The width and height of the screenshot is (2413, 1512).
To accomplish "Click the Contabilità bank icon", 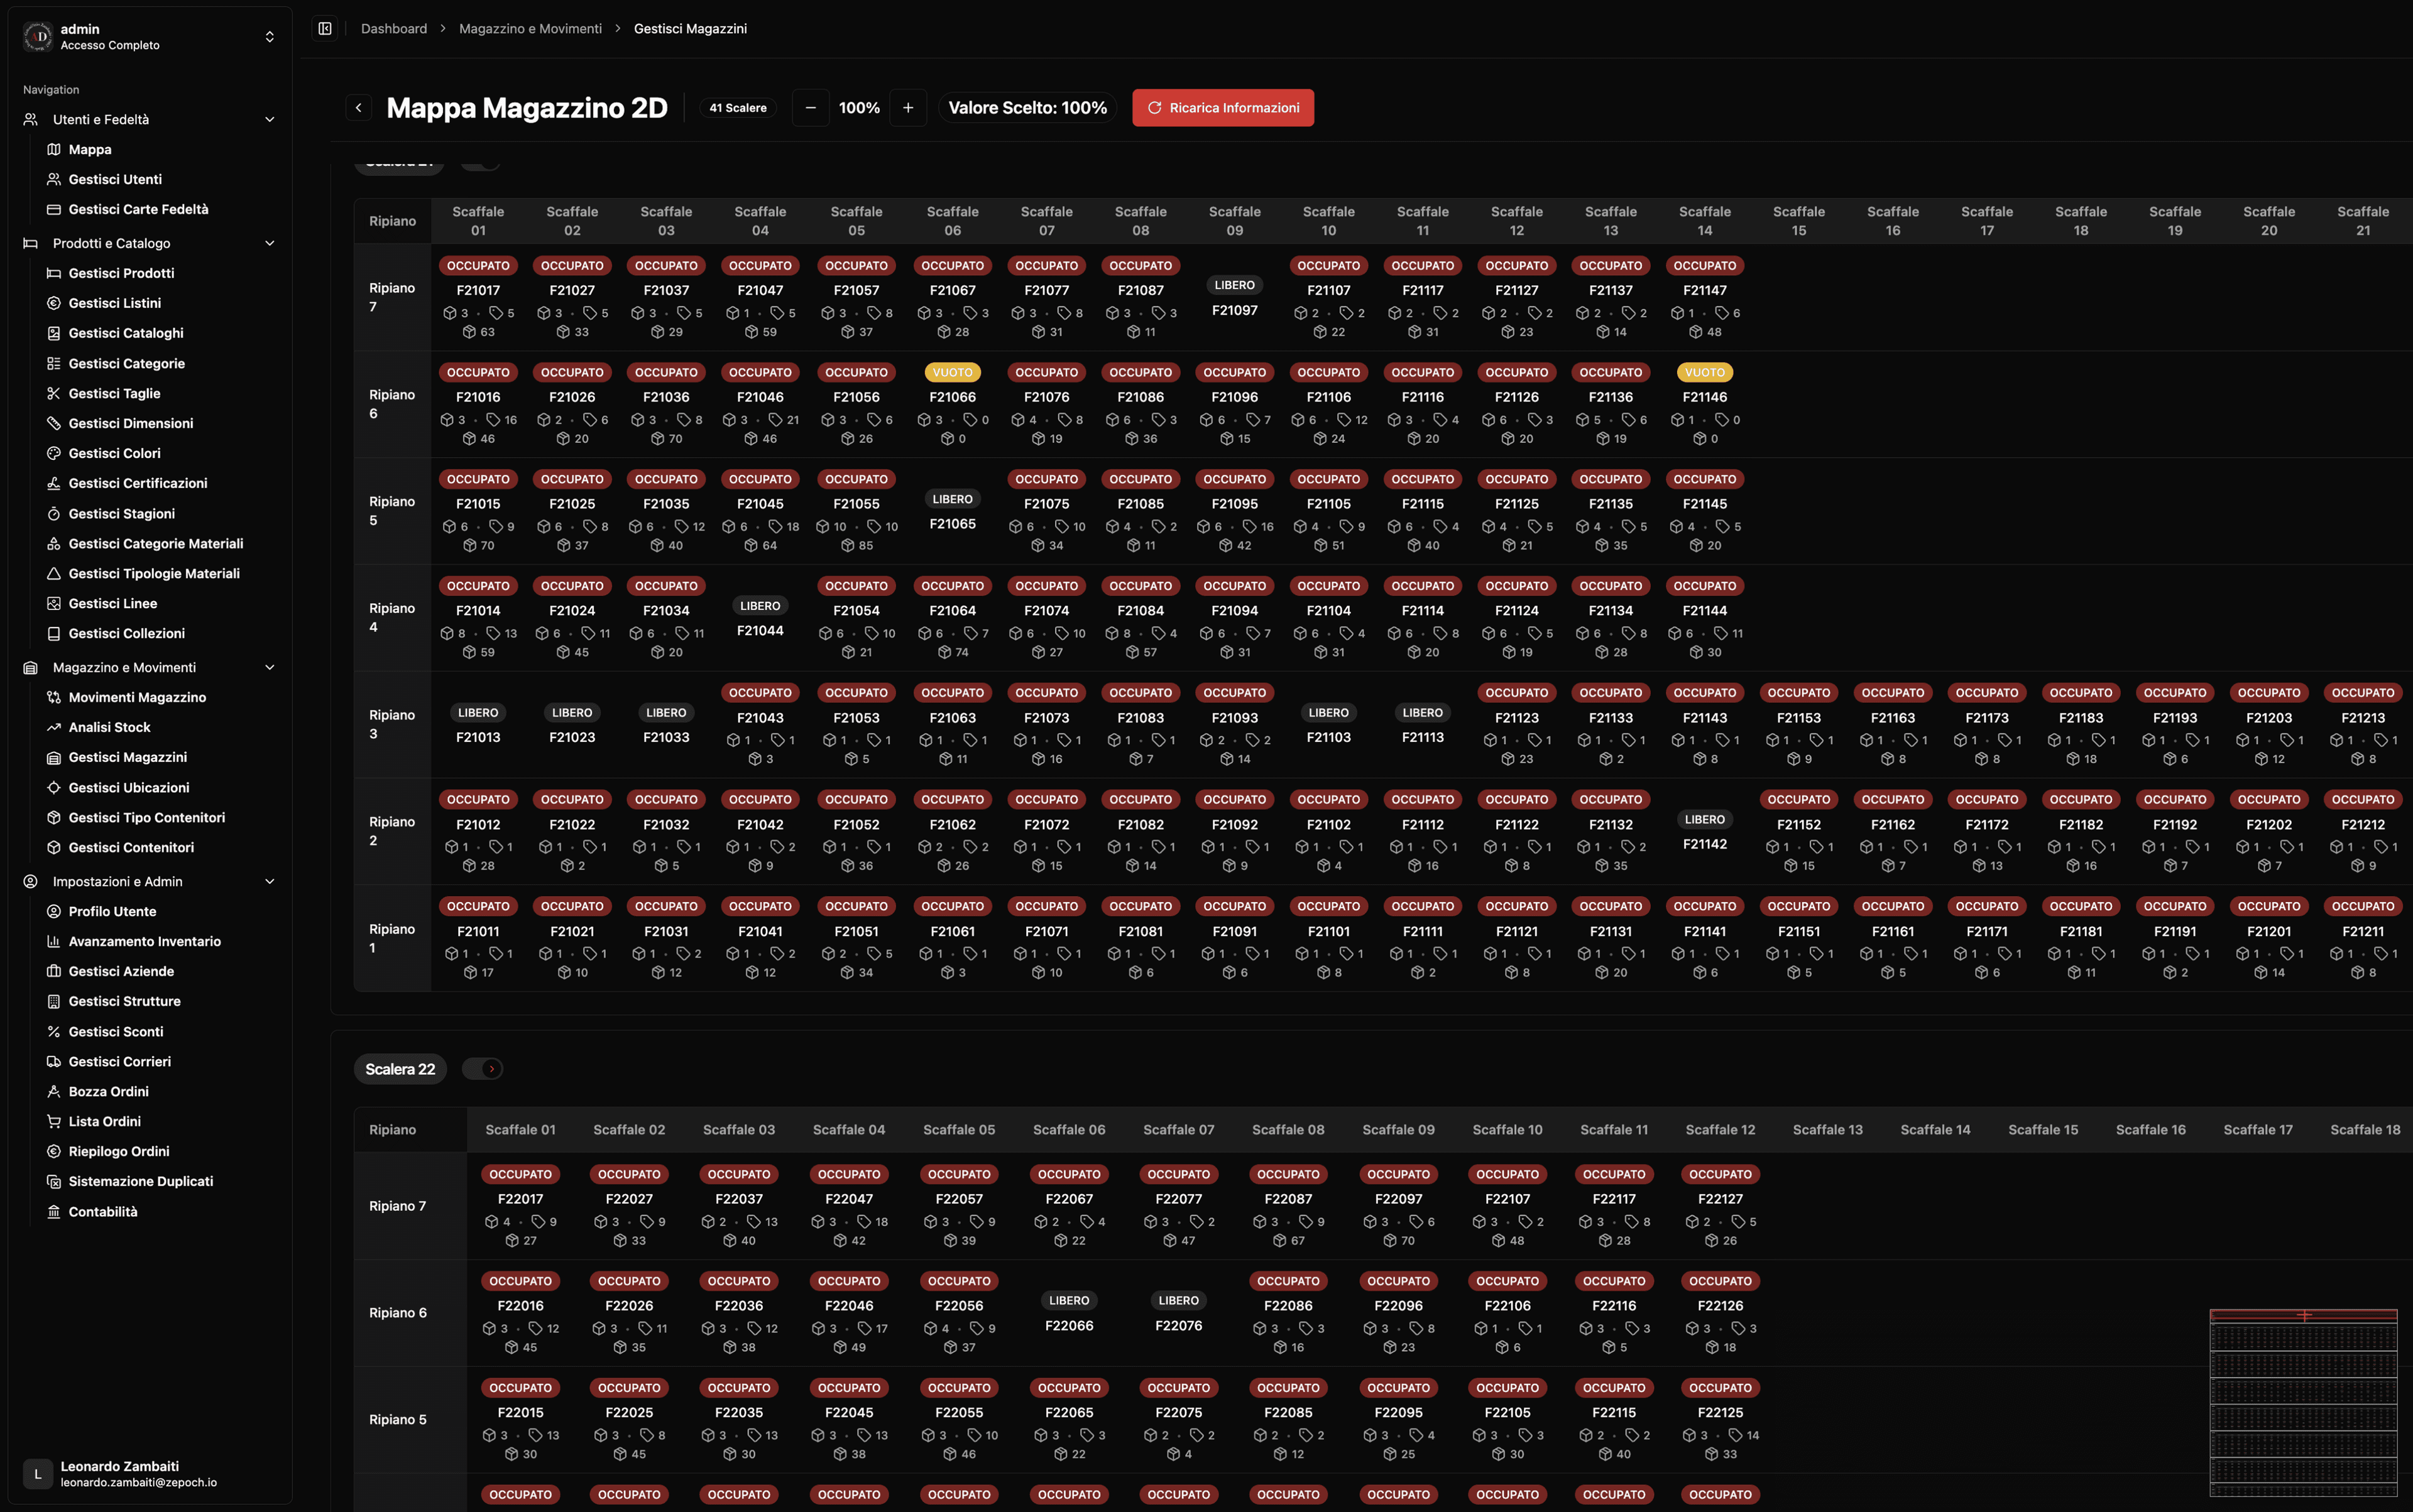I will (54, 1211).
